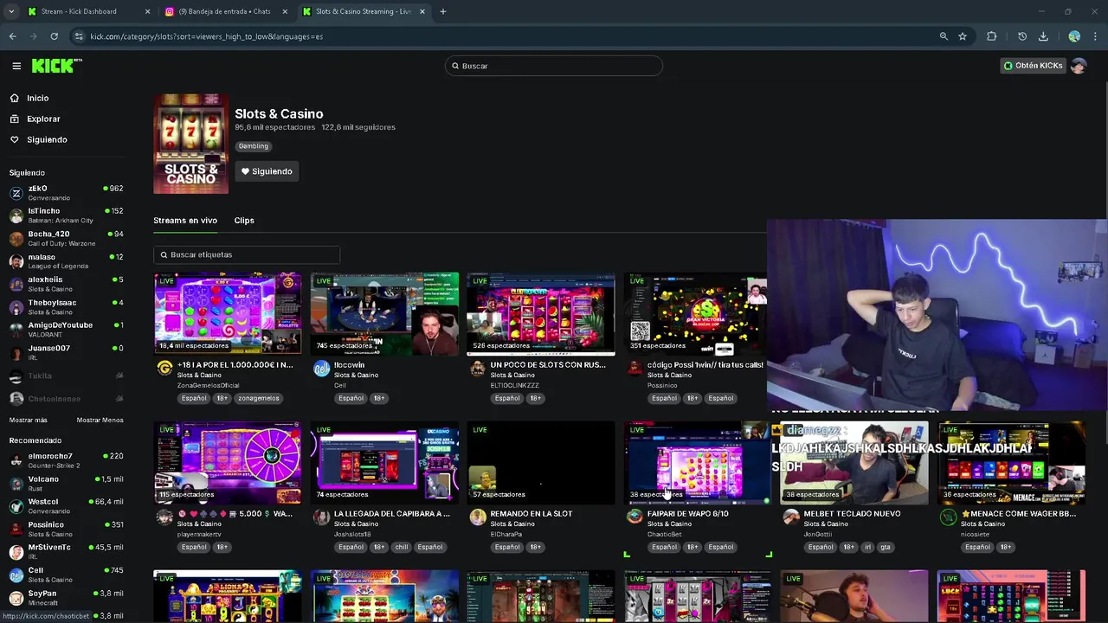Open Bocha_420 channel in sidebar

click(x=66, y=239)
